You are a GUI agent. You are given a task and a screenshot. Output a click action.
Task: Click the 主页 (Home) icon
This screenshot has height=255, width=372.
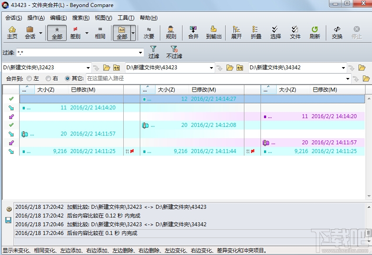click(12, 33)
